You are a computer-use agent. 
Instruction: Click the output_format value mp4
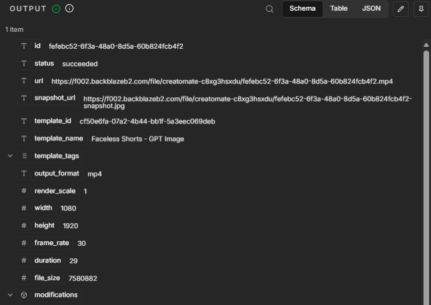[95, 174]
